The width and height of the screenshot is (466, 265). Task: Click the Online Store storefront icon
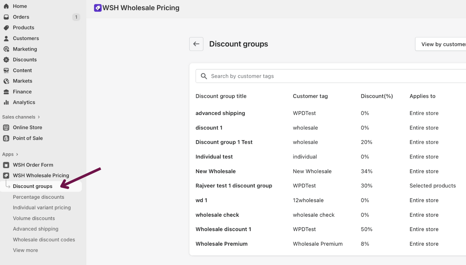click(6, 127)
